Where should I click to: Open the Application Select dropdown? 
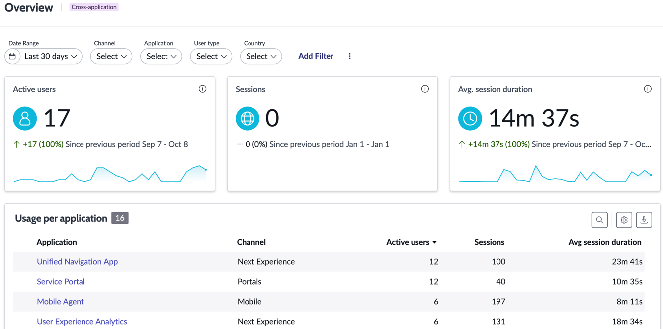(161, 56)
